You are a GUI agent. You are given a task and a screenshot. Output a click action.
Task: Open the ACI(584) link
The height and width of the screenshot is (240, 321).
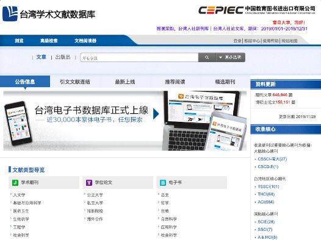(x=266, y=202)
